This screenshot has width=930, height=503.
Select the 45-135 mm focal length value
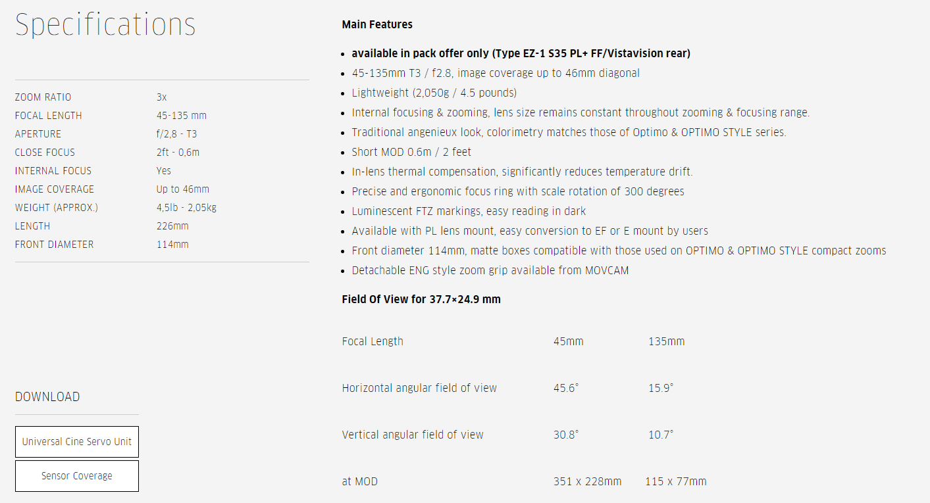(182, 116)
